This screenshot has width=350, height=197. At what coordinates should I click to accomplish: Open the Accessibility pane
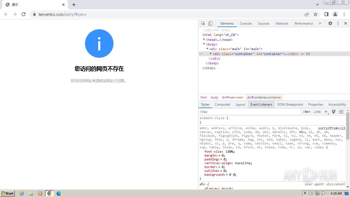[x=337, y=105]
